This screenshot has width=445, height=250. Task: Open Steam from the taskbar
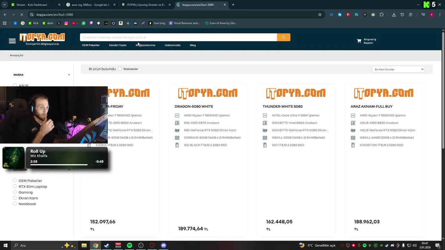click(106, 245)
